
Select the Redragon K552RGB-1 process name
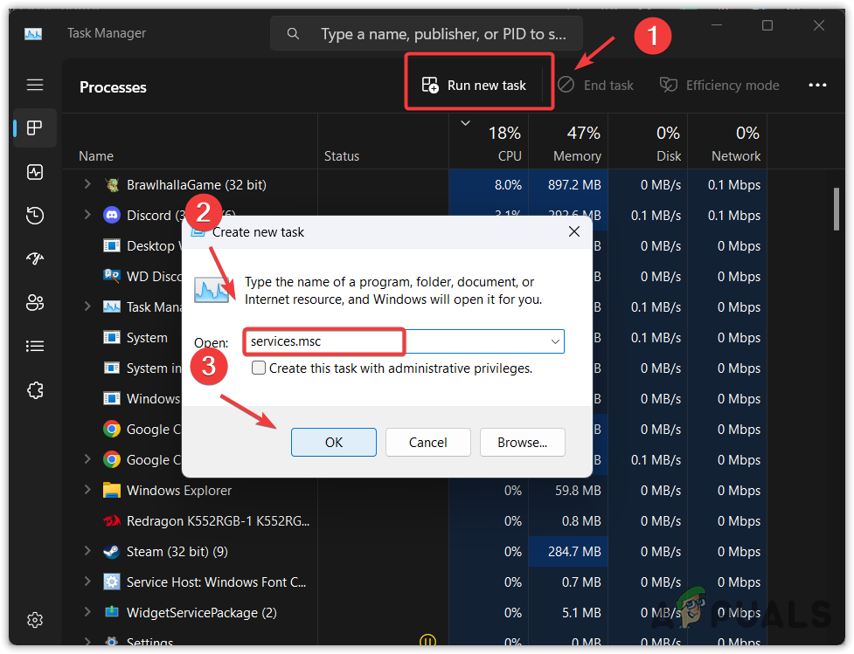218,521
